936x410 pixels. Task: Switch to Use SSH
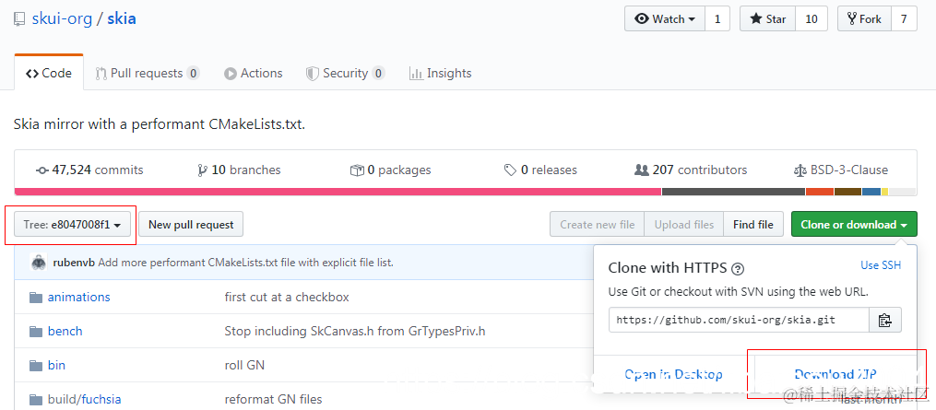881,265
